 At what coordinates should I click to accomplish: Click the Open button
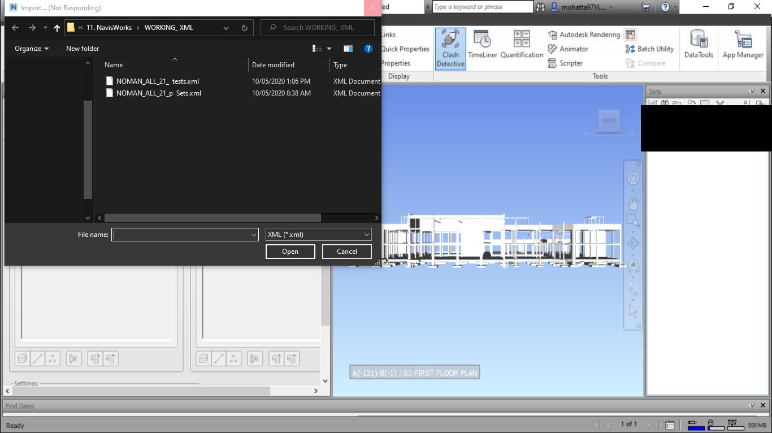[x=290, y=252]
